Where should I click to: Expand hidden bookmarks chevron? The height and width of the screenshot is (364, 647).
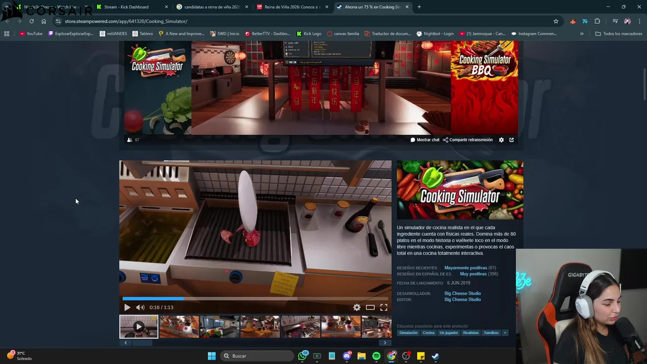coord(582,34)
